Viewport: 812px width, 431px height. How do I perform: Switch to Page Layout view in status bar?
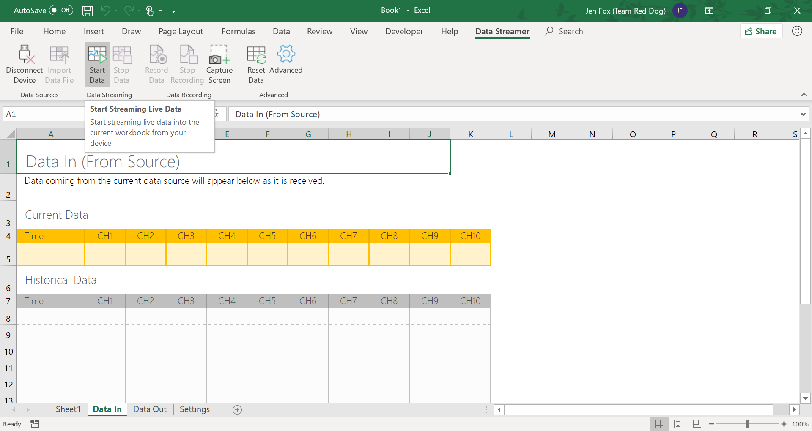(678, 424)
